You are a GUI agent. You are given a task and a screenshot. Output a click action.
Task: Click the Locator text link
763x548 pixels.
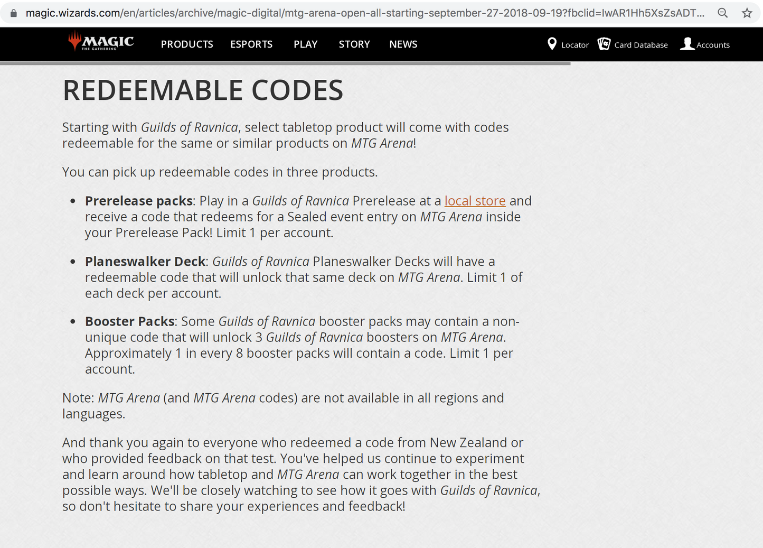click(x=575, y=45)
